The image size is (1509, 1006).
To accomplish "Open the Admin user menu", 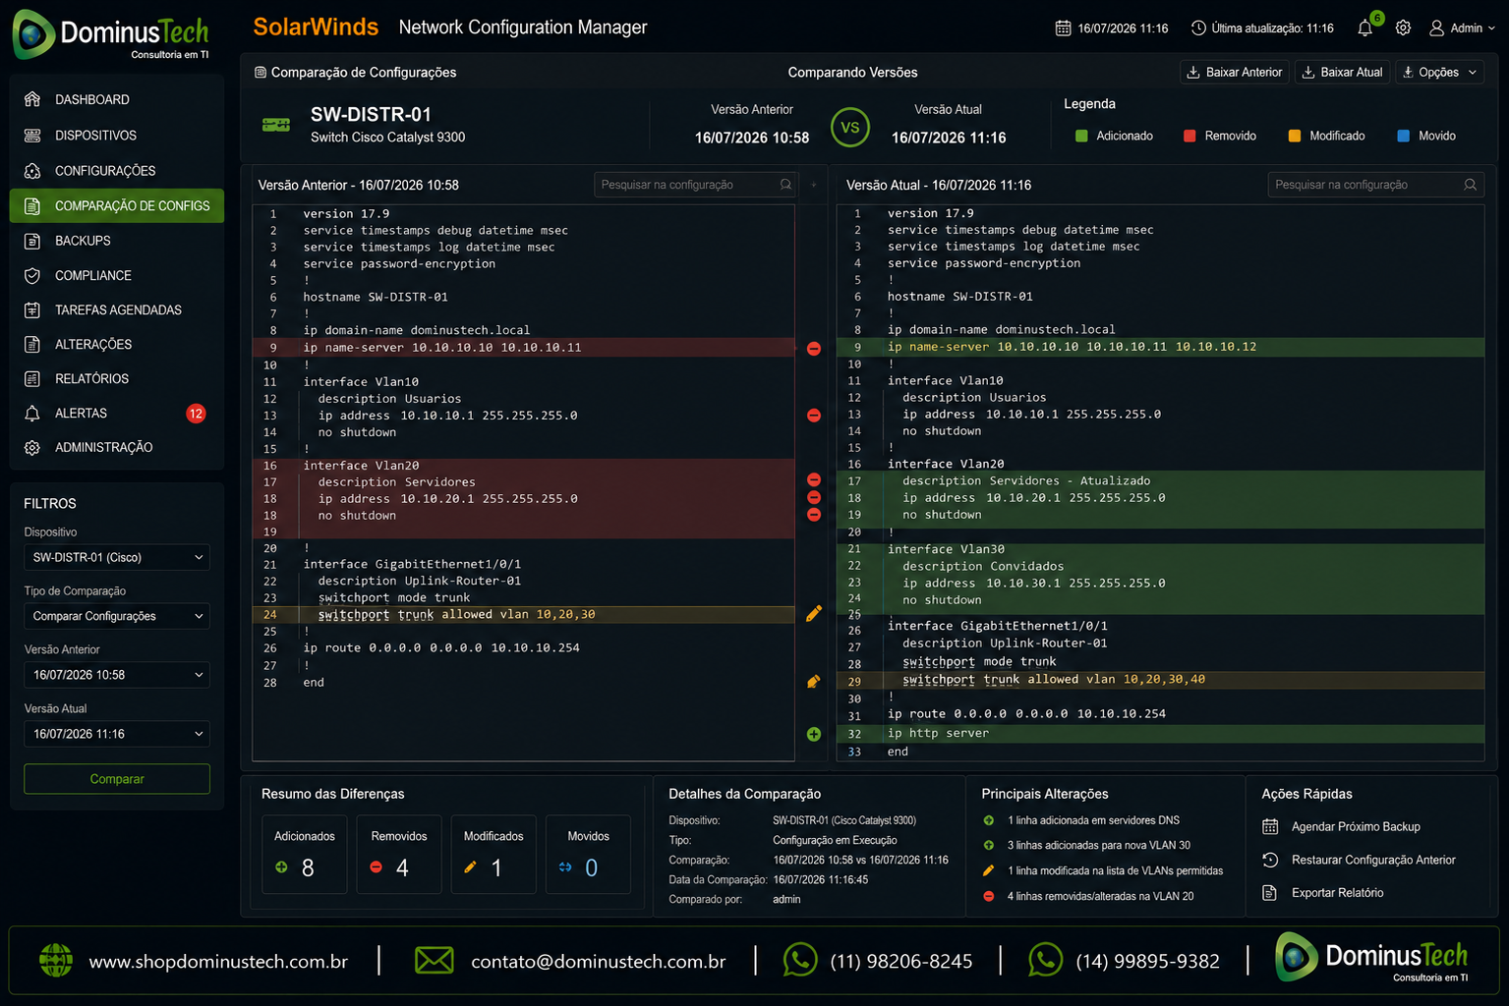I will point(1462,28).
